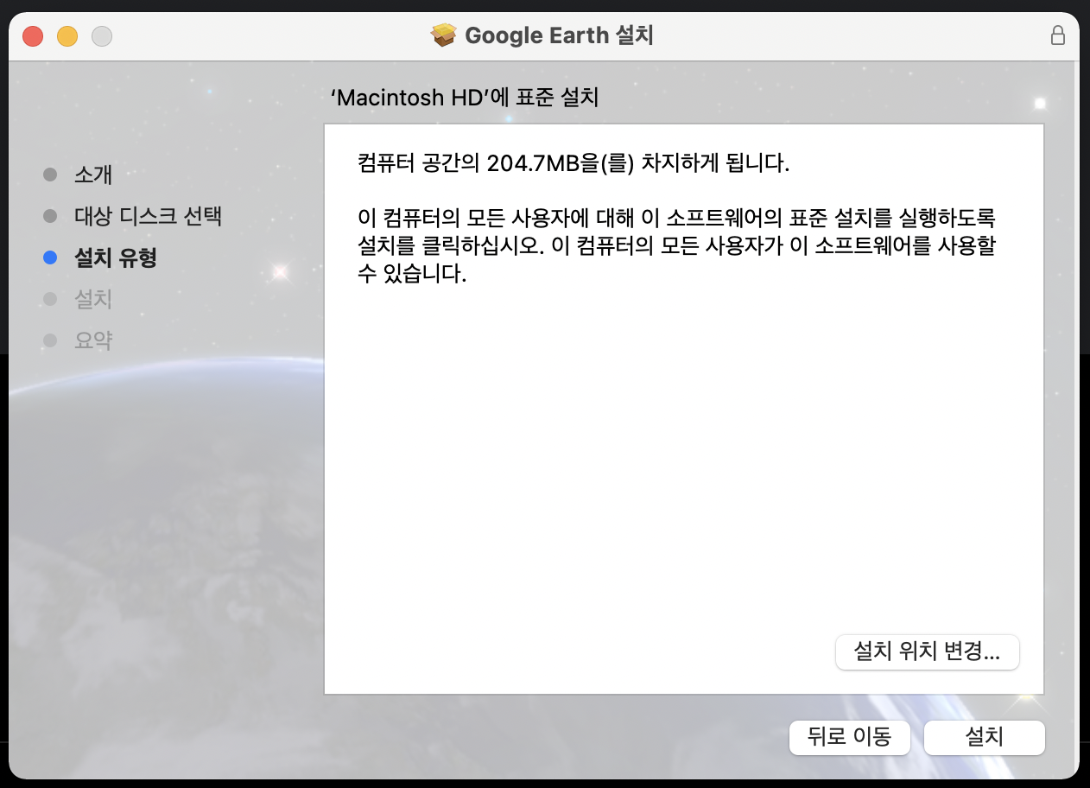Click the package icon beside Google Earth title
This screenshot has height=788, width=1090.
coord(443,35)
